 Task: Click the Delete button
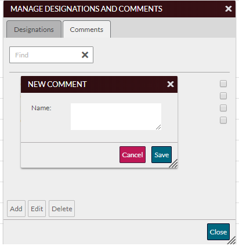[x=62, y=209]
